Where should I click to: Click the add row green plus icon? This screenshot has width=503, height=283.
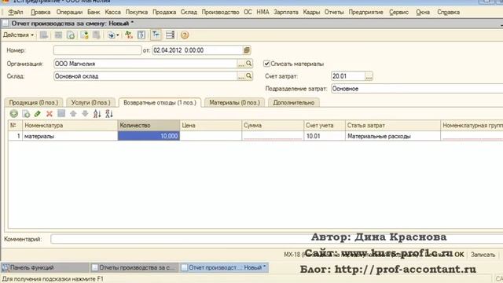[x=14, y=113]
